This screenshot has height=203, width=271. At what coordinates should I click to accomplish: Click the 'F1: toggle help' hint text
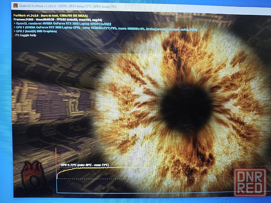pos(25,35)
